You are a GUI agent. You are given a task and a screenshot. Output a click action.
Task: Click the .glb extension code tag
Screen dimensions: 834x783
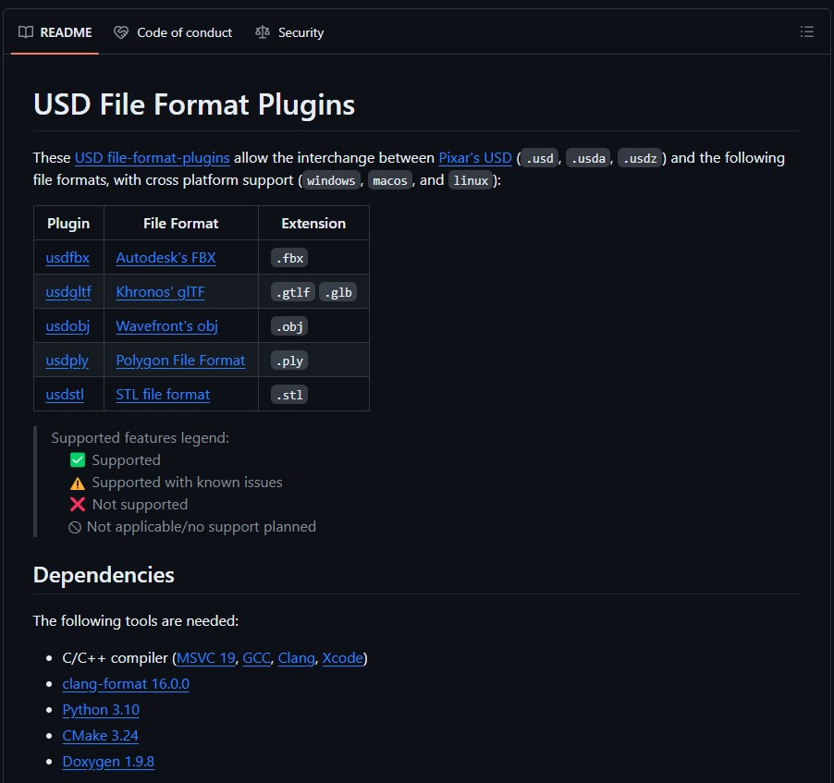(338, 292)
